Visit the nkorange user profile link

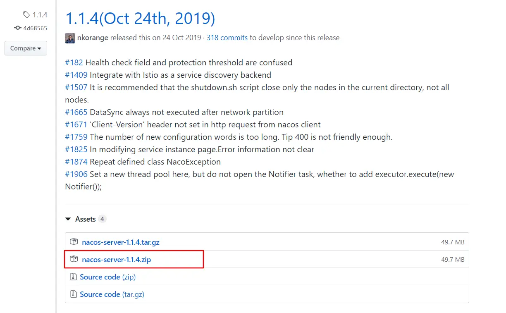[x=93, y=38]
